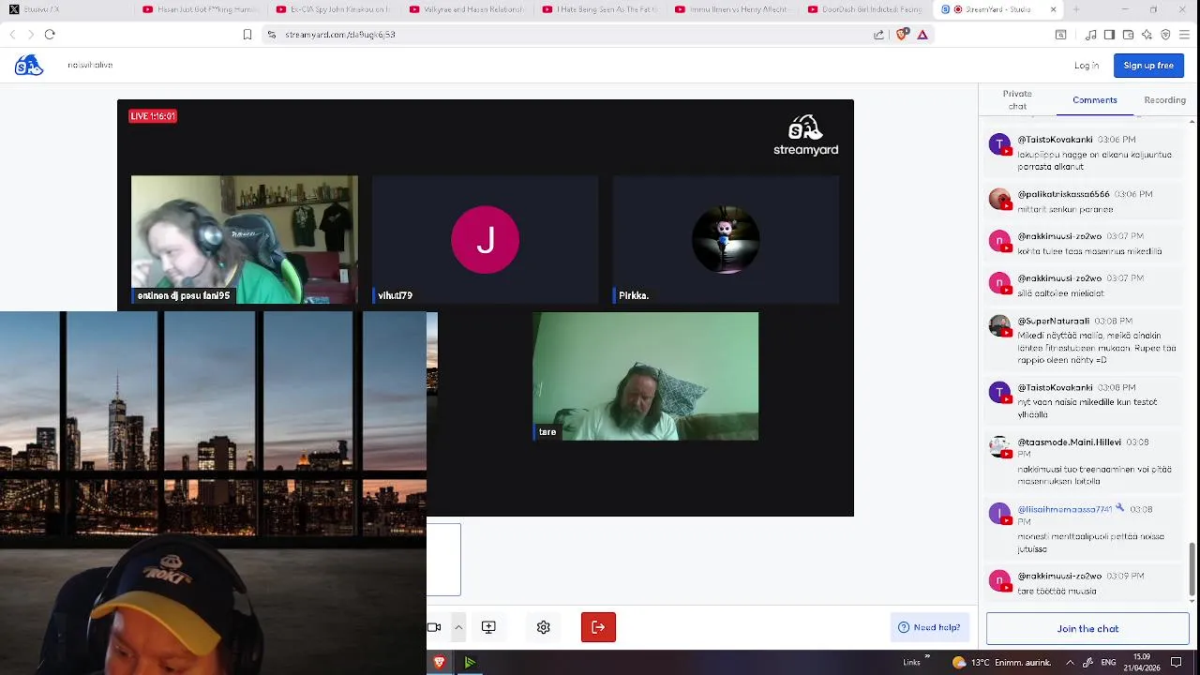Click the Log in link
1200x675 pixels.
[x=1087, y=66]
